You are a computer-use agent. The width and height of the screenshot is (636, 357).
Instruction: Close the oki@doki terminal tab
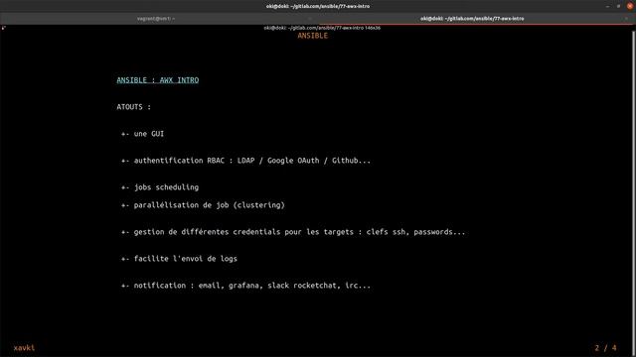pos(626,19)
